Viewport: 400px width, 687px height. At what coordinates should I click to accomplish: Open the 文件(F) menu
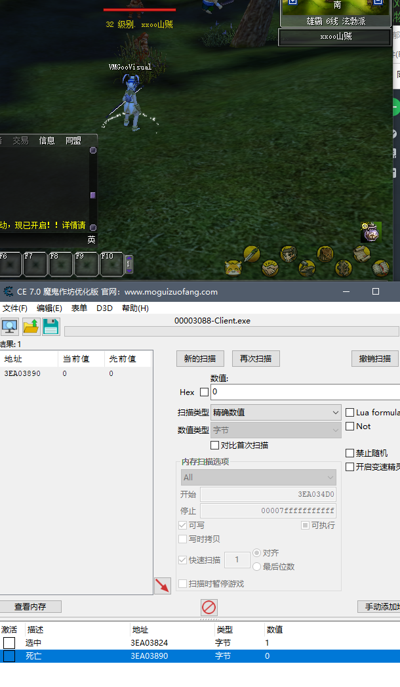pyautogui.click(x=15, y=308)
